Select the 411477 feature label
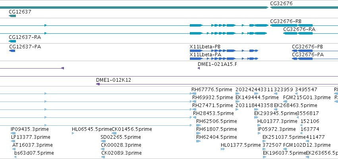 coord(315,137)
